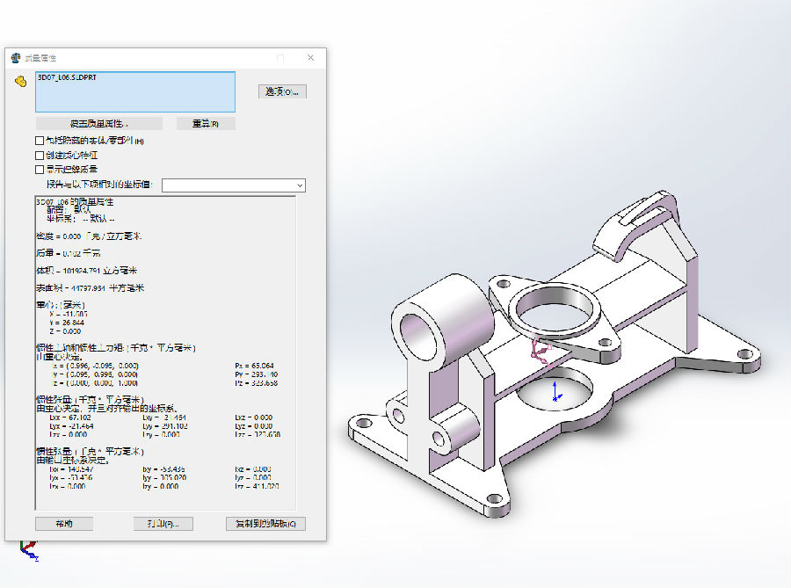
Task: Select 3D07_L06.SLDPRT in the selection list
Action: 67,78
